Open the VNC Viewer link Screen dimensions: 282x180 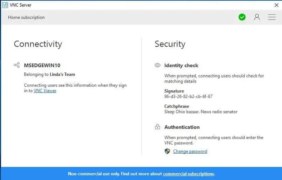(45, 91)
